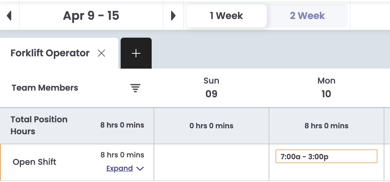Screen dimensions: 390x182
Task: Advance to the next week arrow
Action: coord(173,16)
